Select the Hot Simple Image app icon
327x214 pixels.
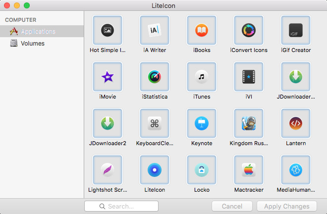pyautogui.click(x=108, y=30)
